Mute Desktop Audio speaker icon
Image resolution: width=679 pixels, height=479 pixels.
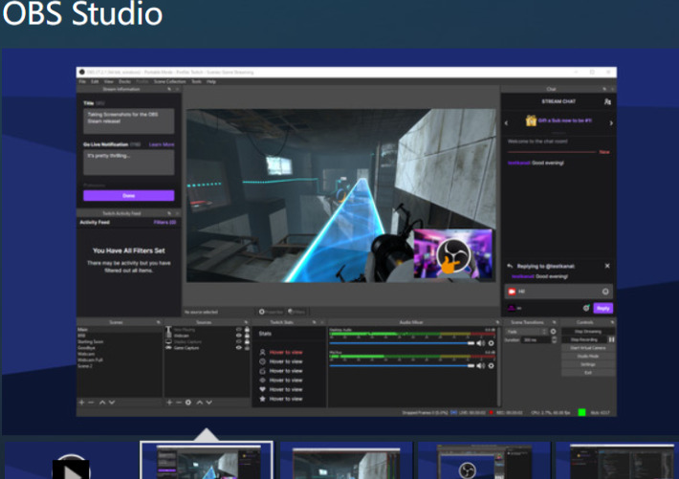481,342
